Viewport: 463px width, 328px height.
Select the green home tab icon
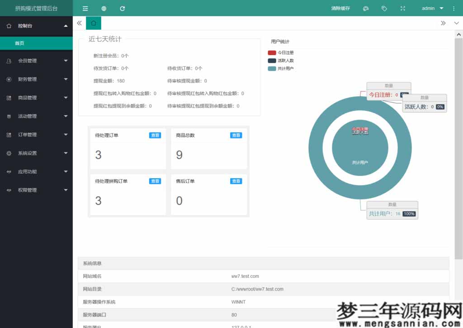point(93,22)
